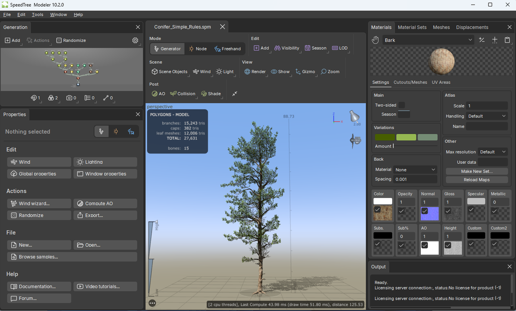Click the Gizmo view tool

pos(305,72)
